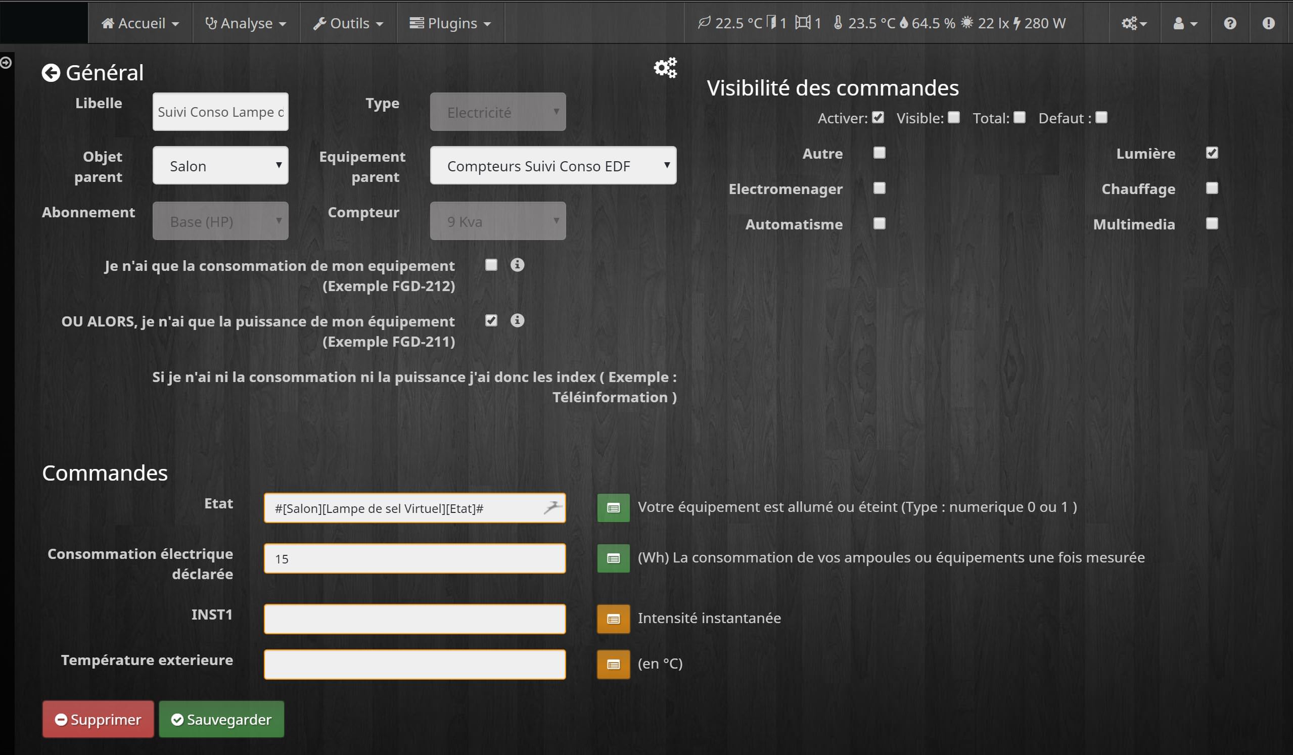1293x755 pixels.
Task: Open the Type Electricité dropdown
Action: click(498, 112)
